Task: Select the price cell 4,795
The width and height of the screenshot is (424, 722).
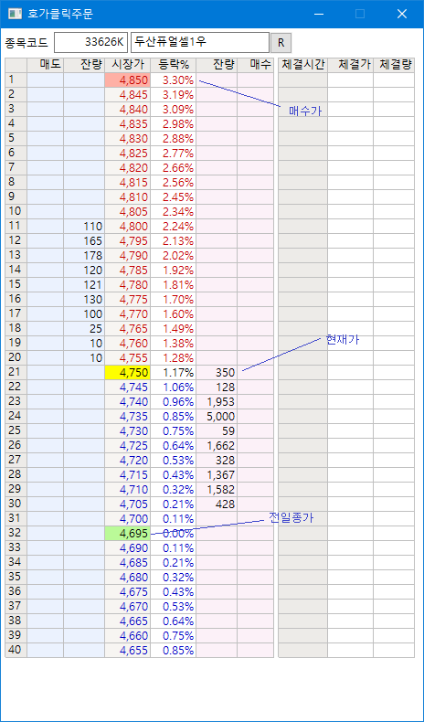Action: click(x=128, y=241)
